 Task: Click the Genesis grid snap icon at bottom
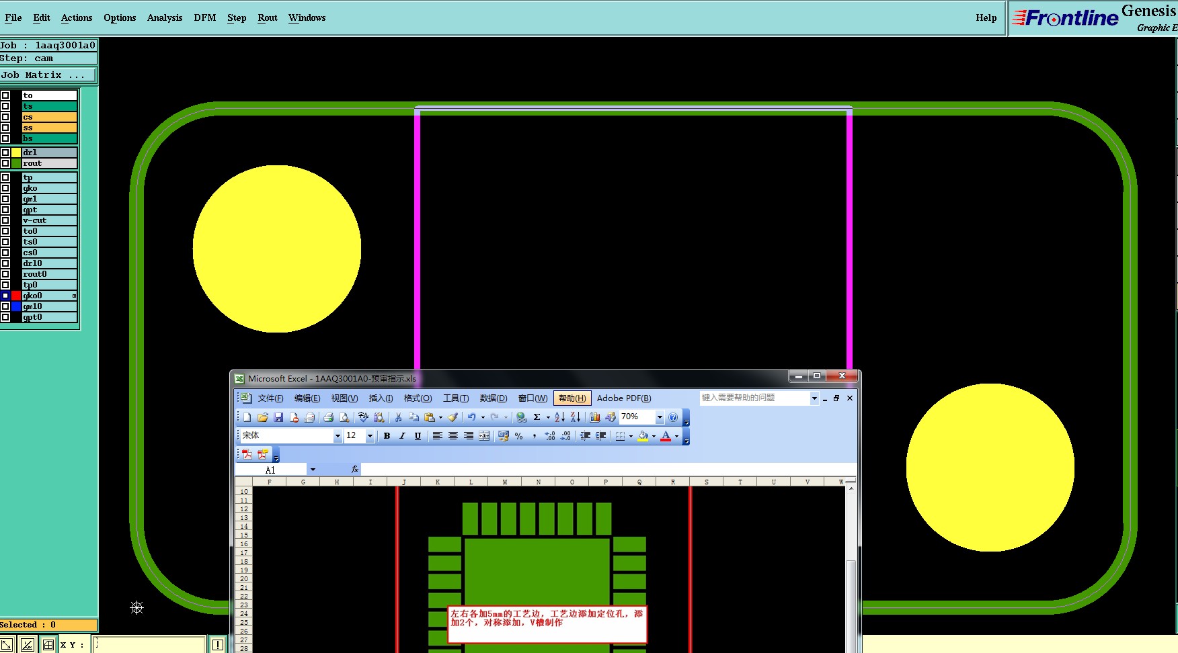pos(48,645)
